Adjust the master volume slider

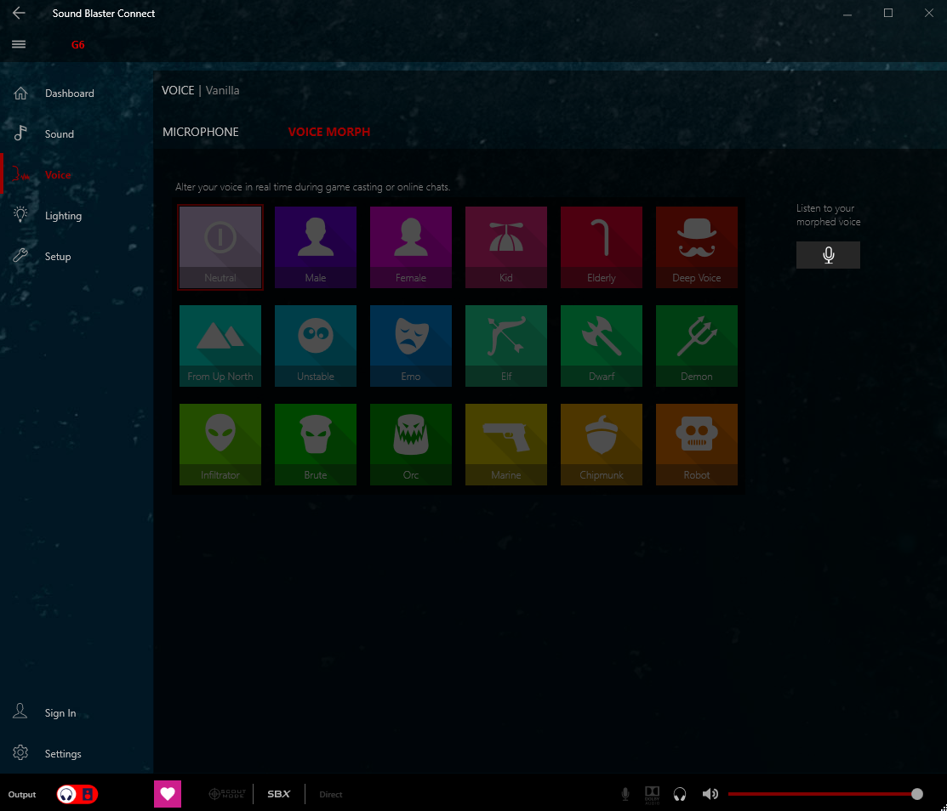point(825,794)
